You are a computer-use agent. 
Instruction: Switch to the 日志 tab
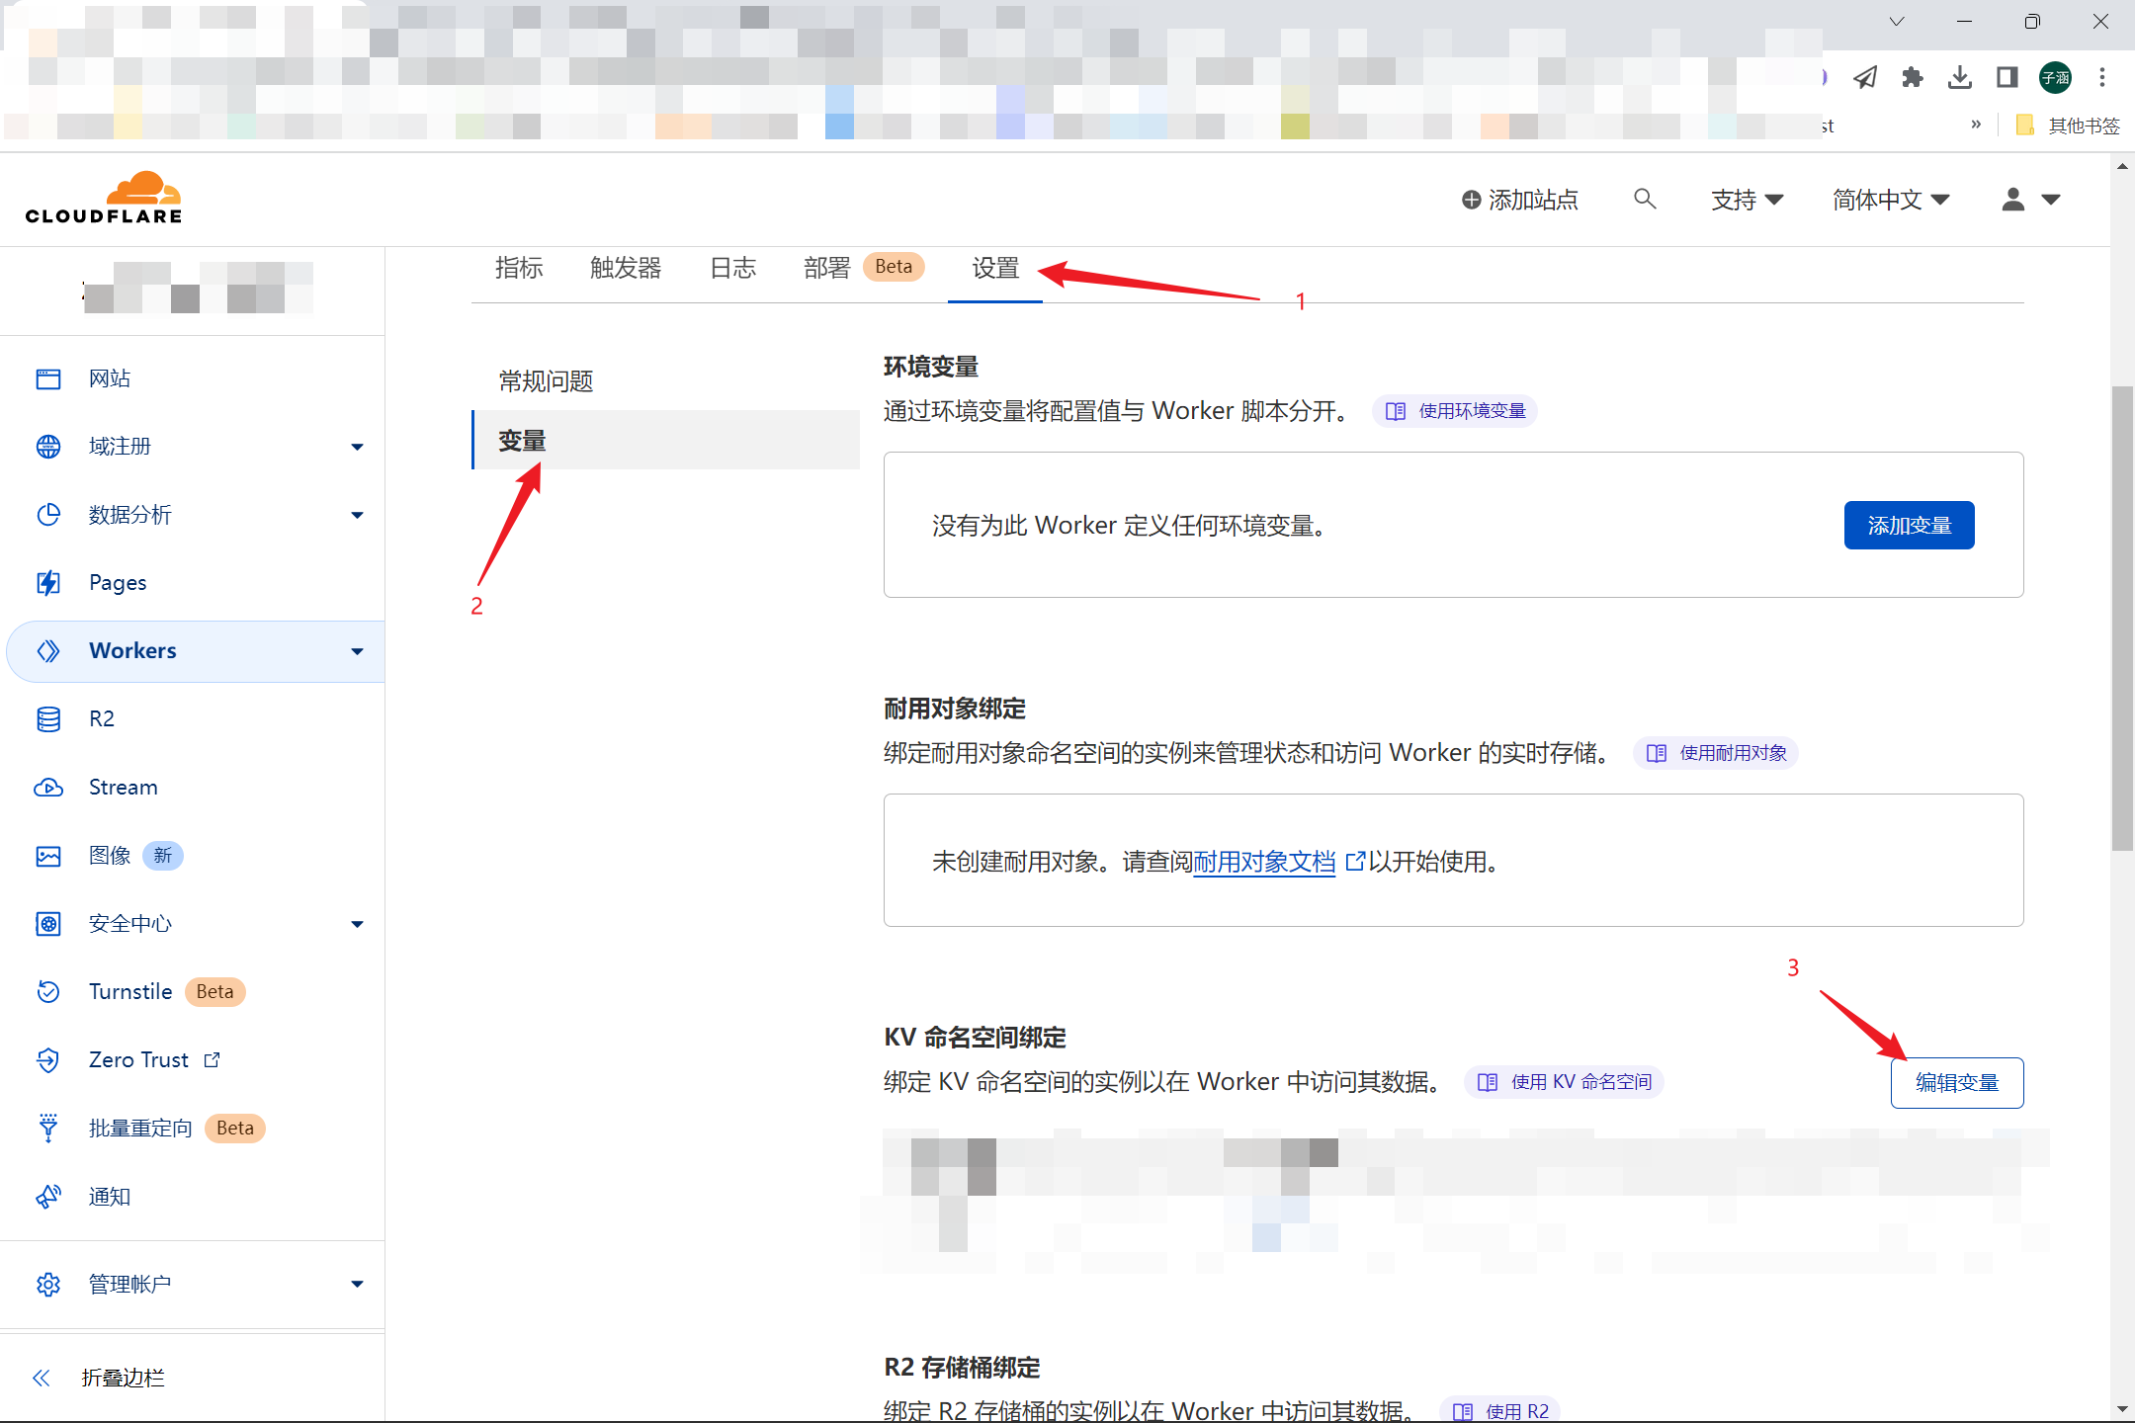point(732,268)
